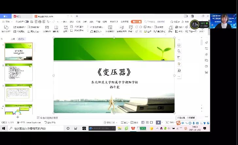Switch to the WPS Home tab
Viewport: 238px width, 145px height.
(x=6, y=16)
